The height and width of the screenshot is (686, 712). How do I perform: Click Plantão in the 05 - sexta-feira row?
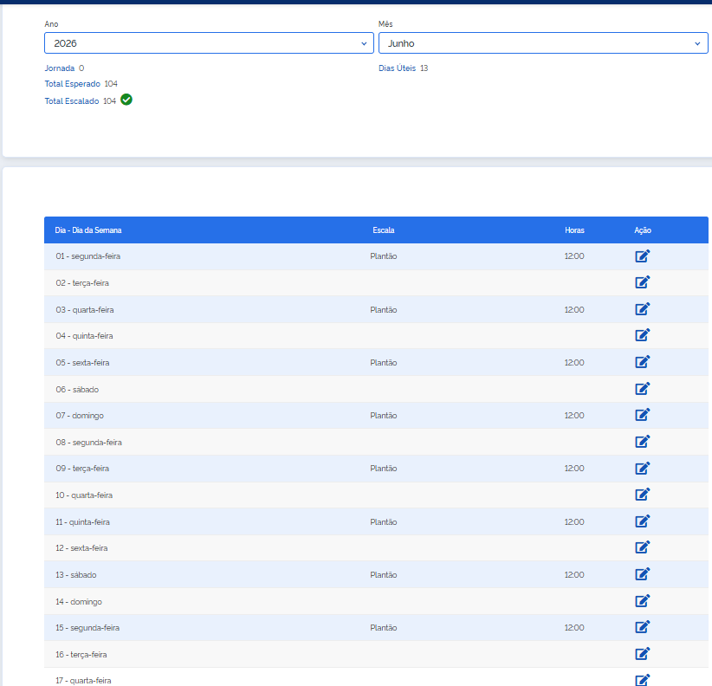(x=383, y=363)
